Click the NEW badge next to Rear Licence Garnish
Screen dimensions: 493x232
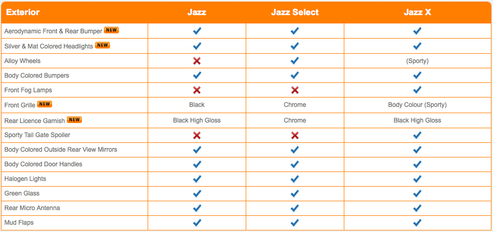[74, 120]
